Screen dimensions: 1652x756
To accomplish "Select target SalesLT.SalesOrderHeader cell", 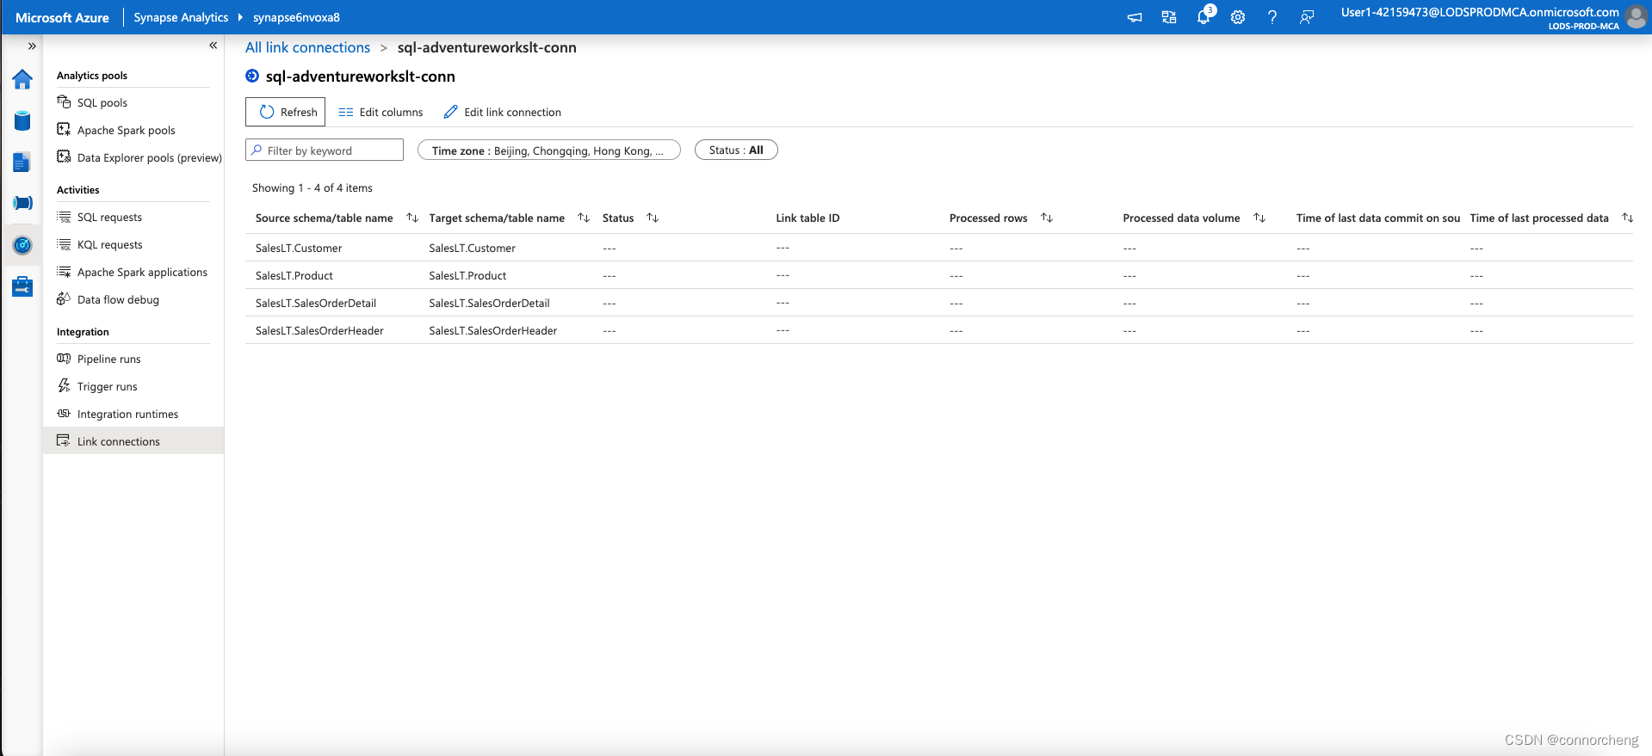I will point(493,330).
